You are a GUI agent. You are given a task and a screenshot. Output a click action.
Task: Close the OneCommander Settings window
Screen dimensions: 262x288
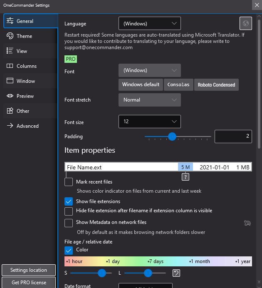[257, 5]
